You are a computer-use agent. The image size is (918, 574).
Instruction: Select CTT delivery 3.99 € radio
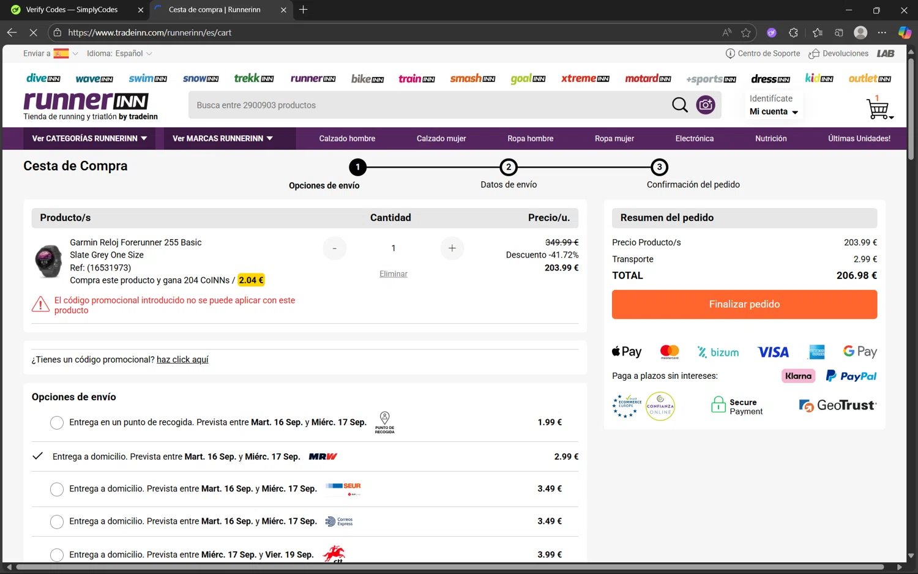57,555
